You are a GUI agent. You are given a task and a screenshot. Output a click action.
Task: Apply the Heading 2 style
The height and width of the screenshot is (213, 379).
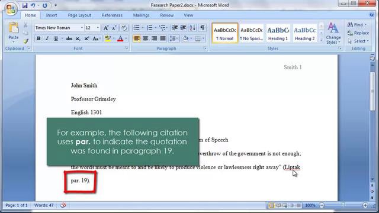pos(305,33)
